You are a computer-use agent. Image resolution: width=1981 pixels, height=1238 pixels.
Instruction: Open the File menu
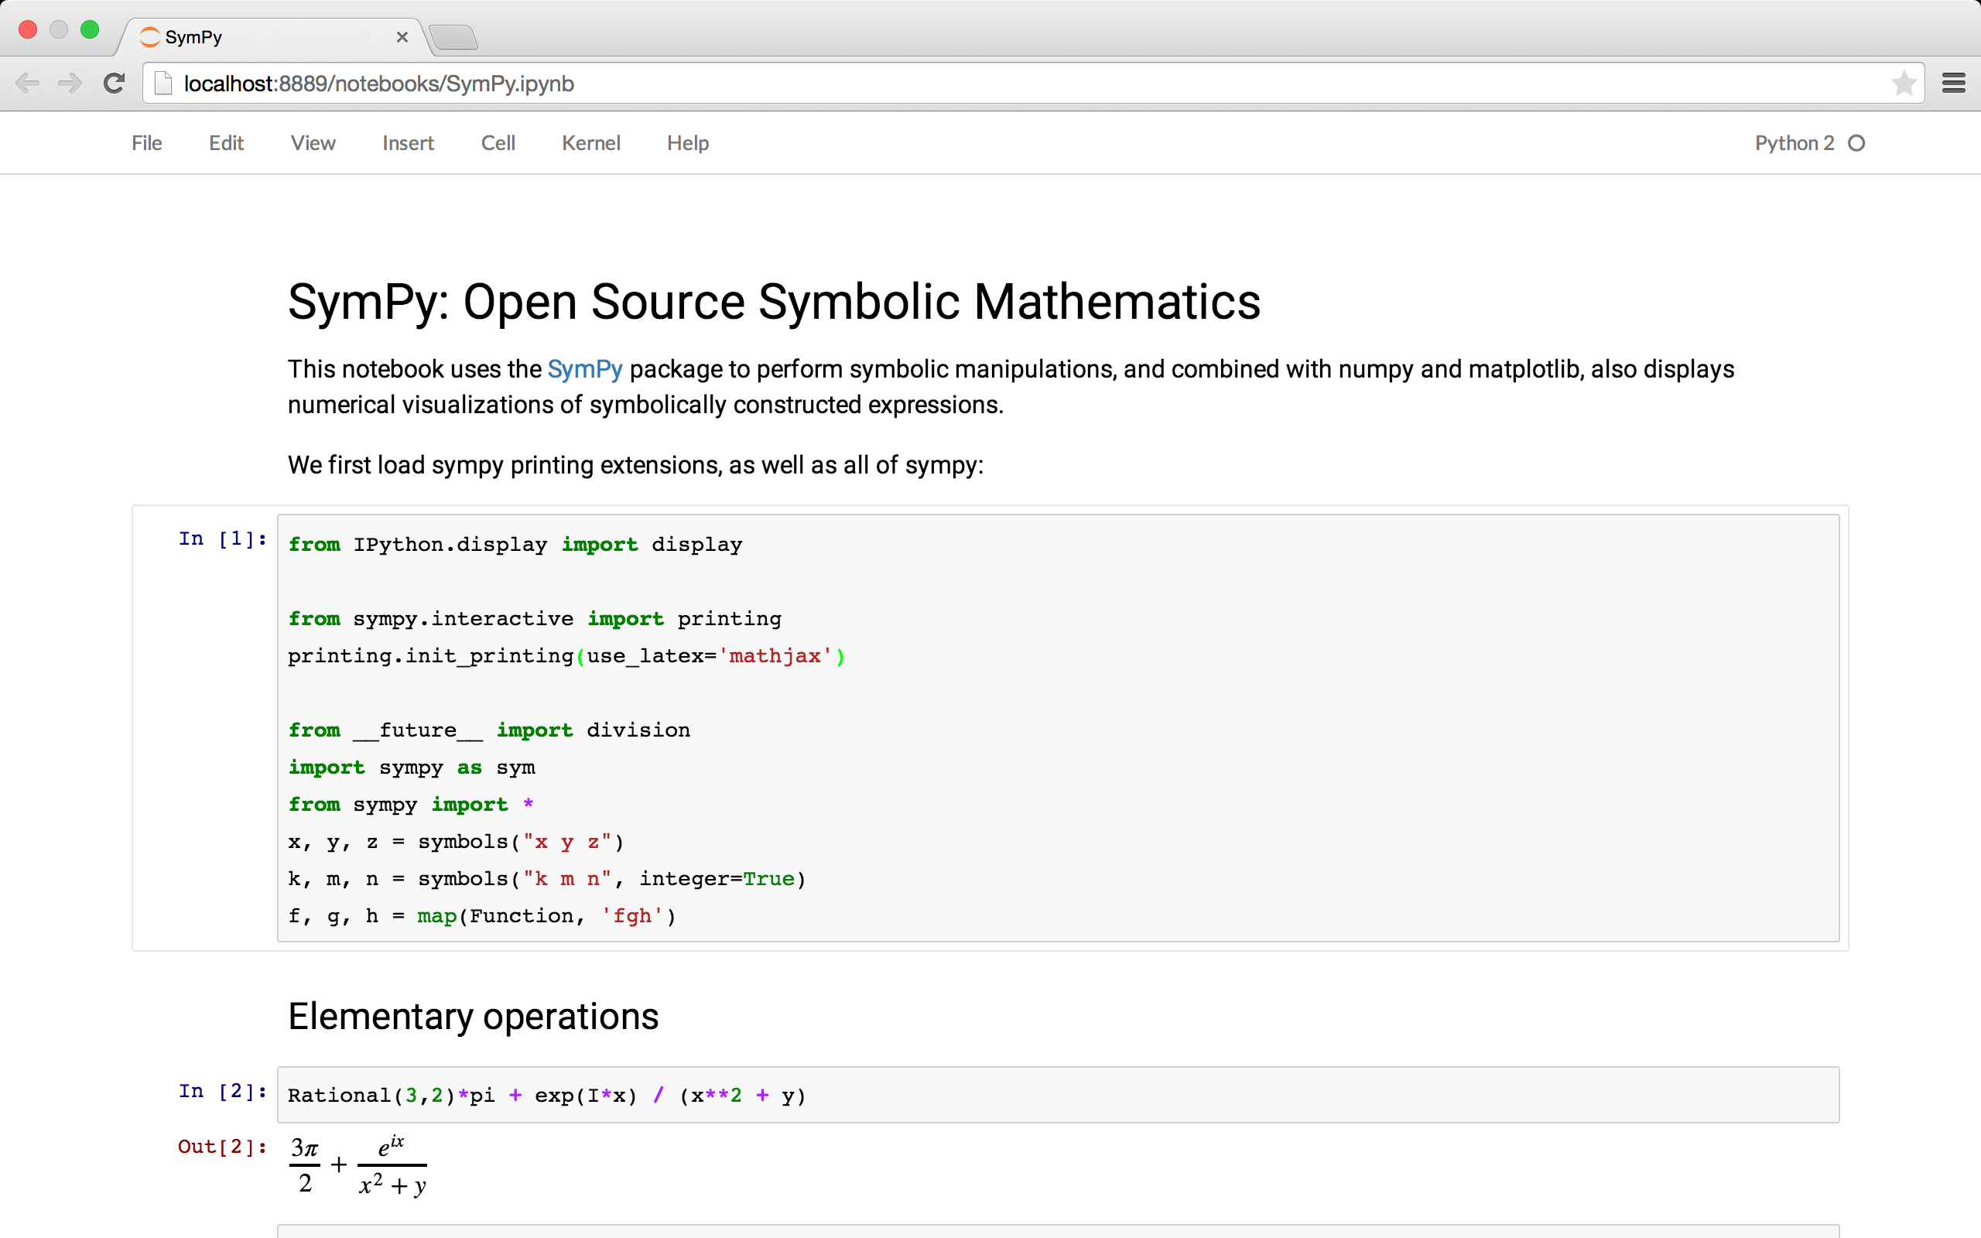point(146,143)
